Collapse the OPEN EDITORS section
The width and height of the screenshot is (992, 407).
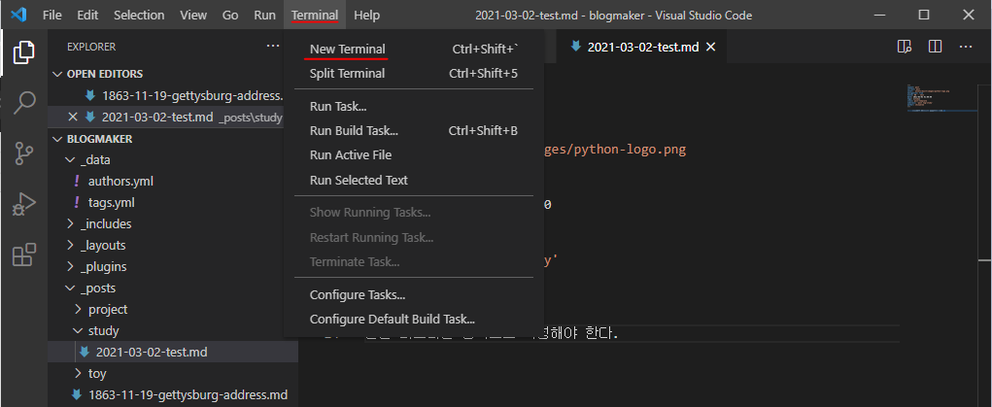click(x=57, y=74)
